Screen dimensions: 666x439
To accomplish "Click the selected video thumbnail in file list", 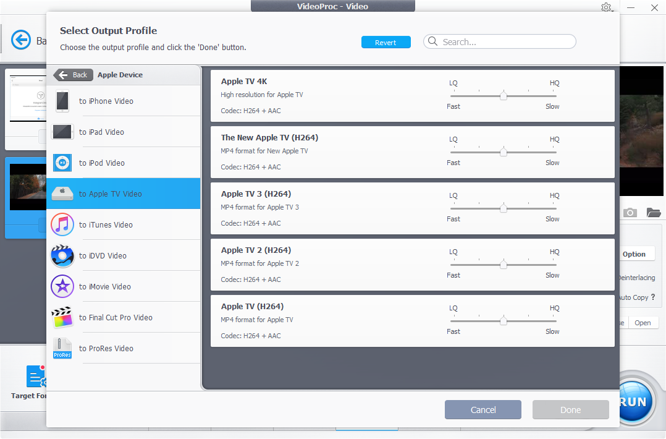I will click(x=28, y=187).
